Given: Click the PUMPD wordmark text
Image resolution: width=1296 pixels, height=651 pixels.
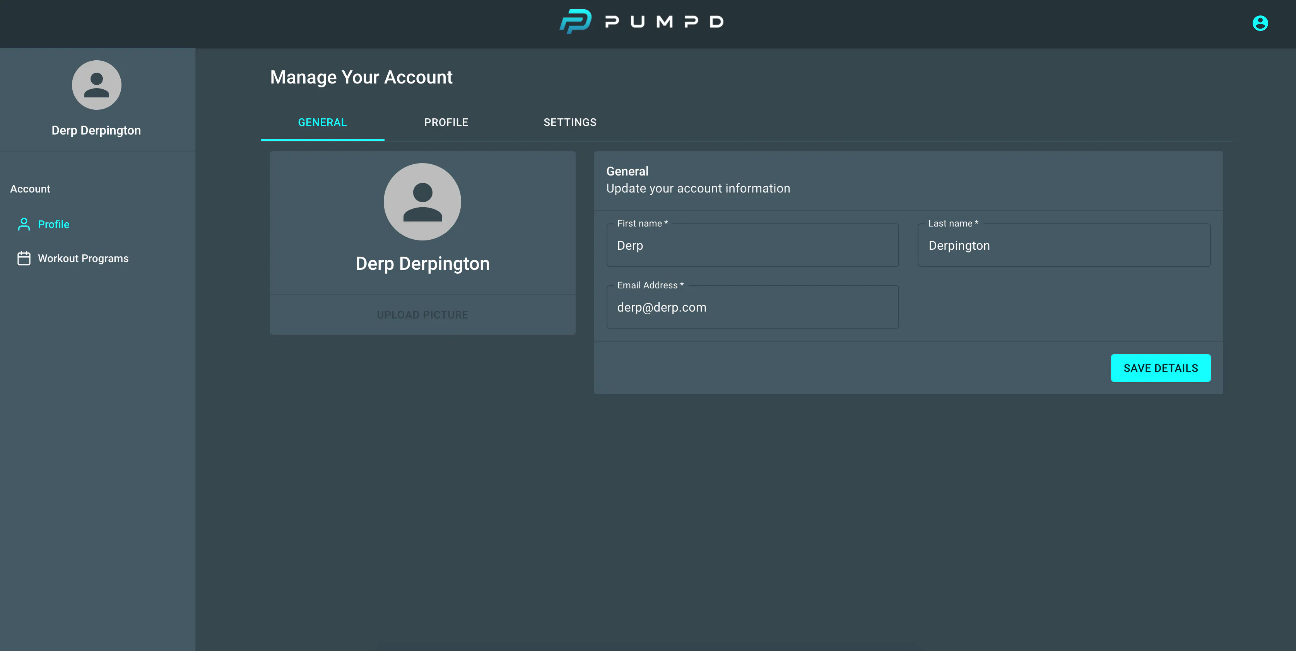Looking at the screenshot, I should click(664, 22).
